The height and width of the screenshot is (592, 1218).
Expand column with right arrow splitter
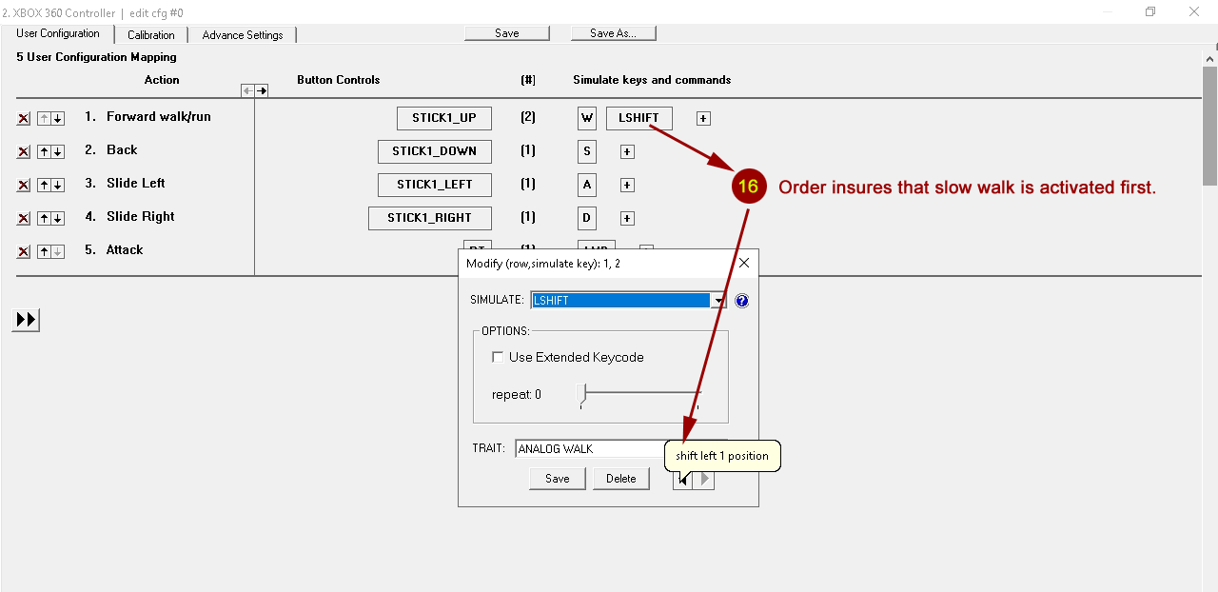262,90
